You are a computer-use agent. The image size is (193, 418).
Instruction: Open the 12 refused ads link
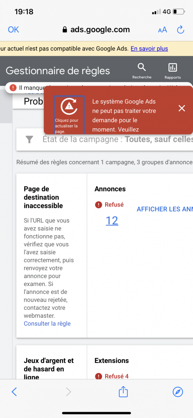coord(112,220)
